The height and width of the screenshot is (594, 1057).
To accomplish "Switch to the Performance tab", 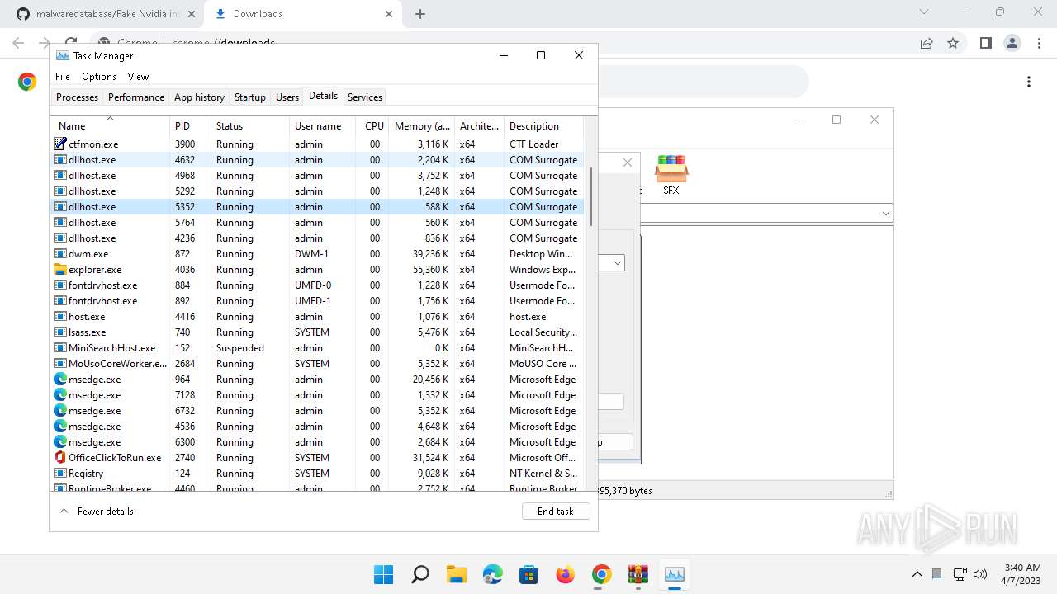I will pos(136,97).
